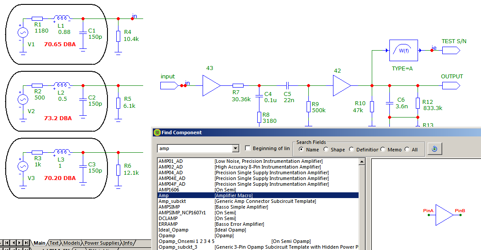The width and height of the screenshot is (481, 250).
Task: Switch to the Models tab
Action: [x=71, y=243]
